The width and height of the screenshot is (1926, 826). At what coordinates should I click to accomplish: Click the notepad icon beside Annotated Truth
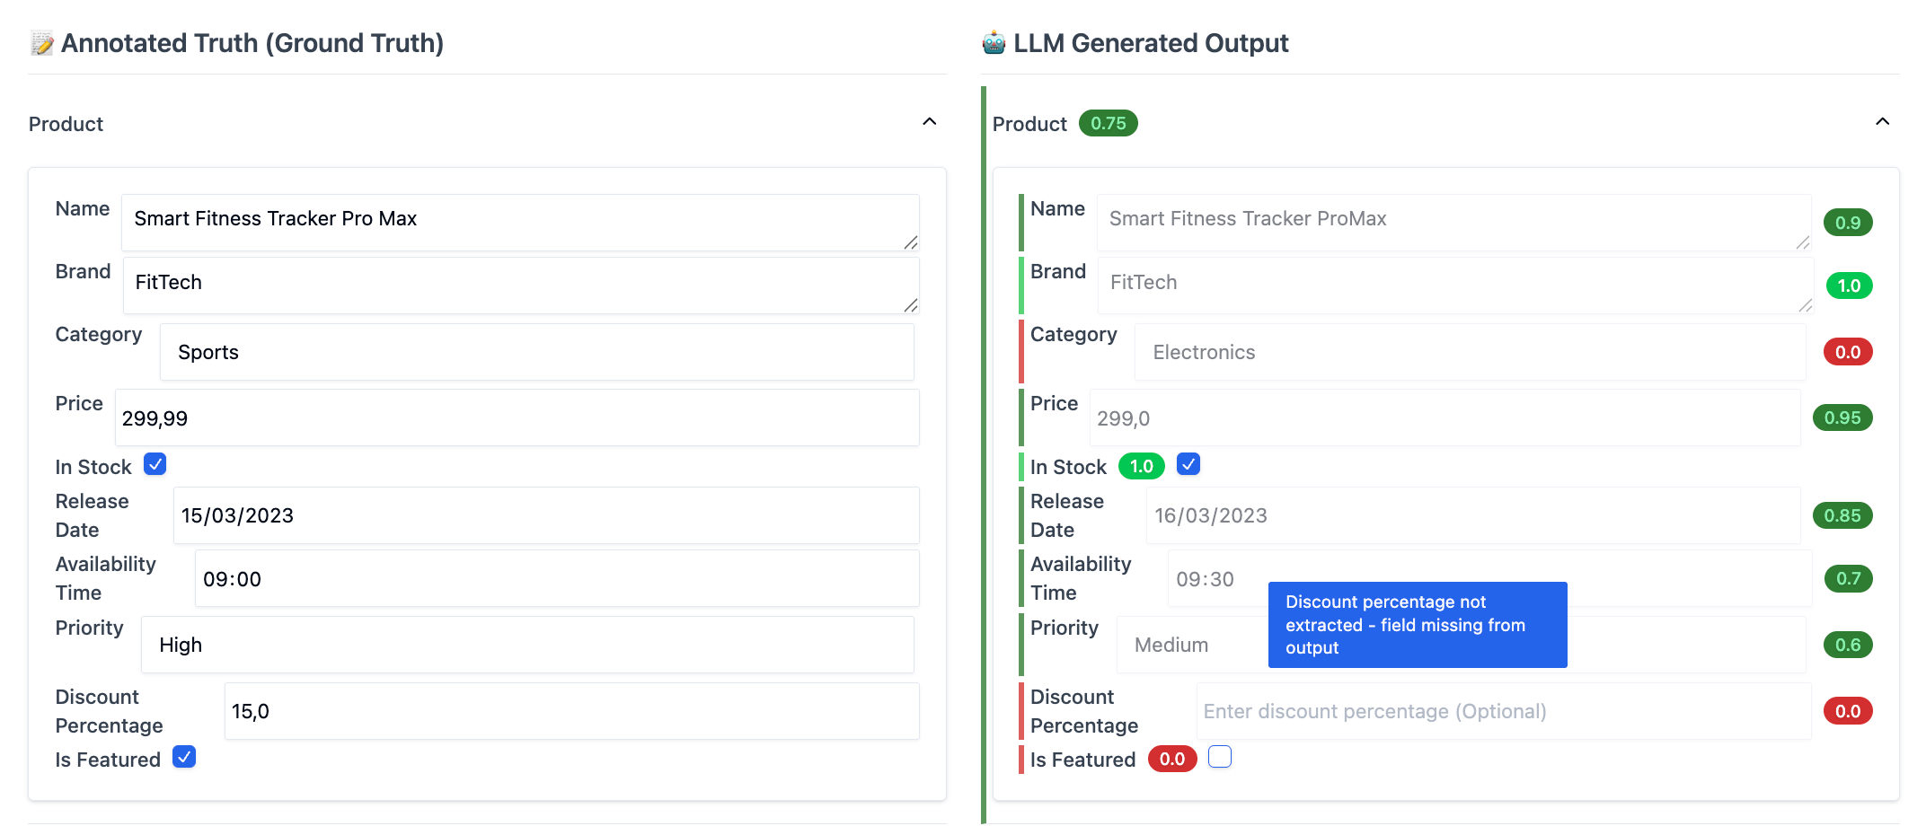click(x=41, y=43)
